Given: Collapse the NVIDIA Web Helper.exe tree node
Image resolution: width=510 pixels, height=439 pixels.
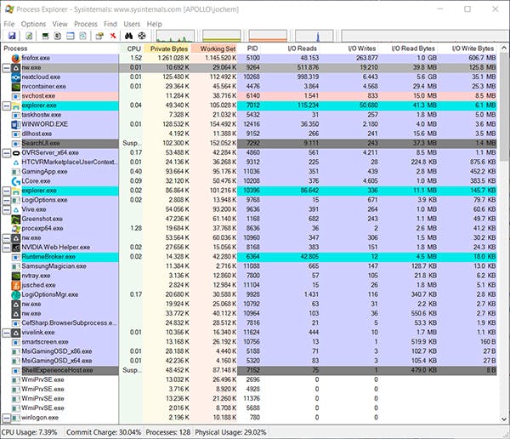Looking at the screenshot, I should pyautogui.click(x=6, y=248).
